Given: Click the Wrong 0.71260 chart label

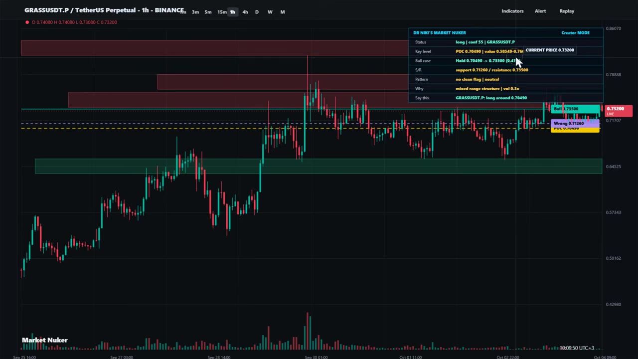Looking at the screenshot, I should tap(575, 123).
